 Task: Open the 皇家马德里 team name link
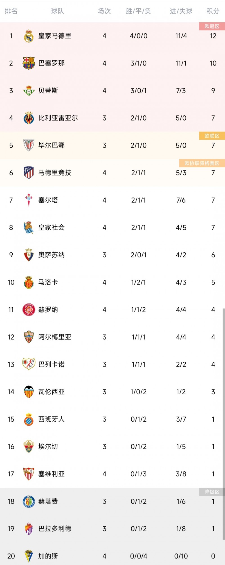(55, 36)
